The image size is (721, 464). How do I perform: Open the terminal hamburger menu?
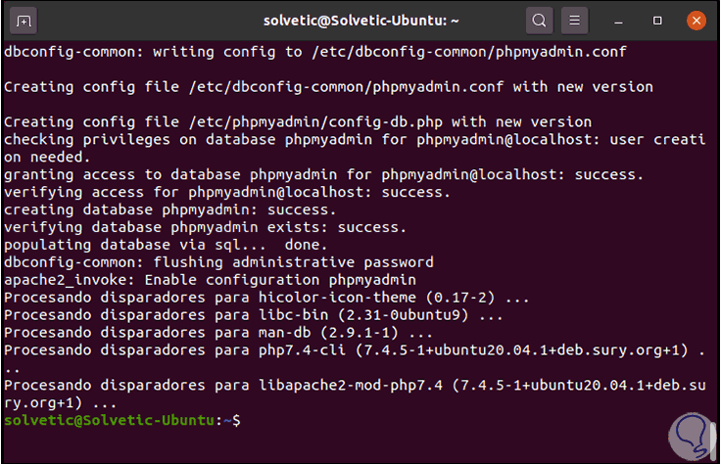(576, 20)
